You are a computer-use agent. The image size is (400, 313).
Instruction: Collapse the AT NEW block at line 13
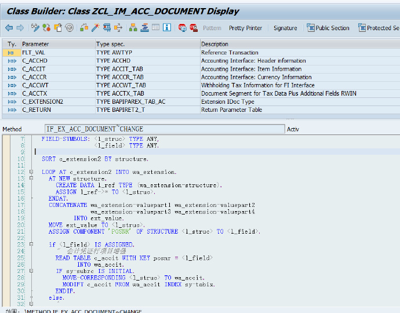pyautogui.click(x=31, y=178)
